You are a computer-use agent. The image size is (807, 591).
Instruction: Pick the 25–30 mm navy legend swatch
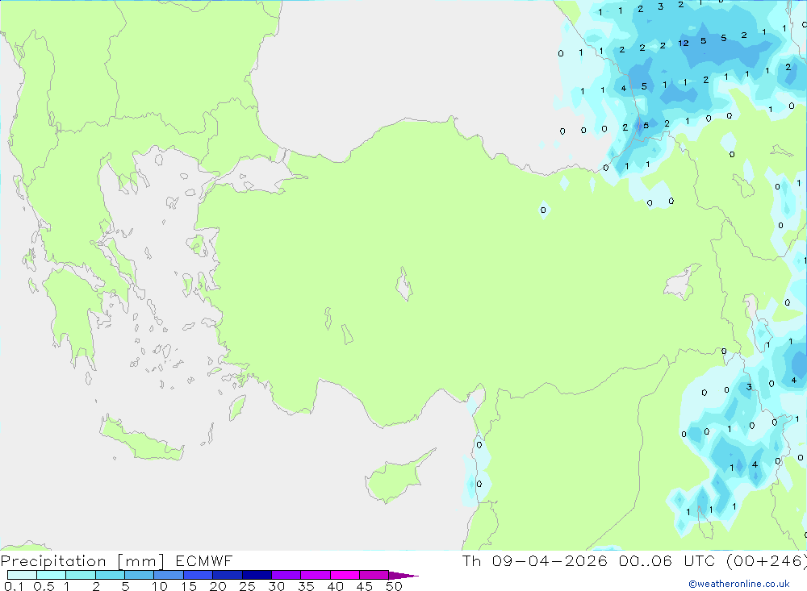tap(257, 575)
